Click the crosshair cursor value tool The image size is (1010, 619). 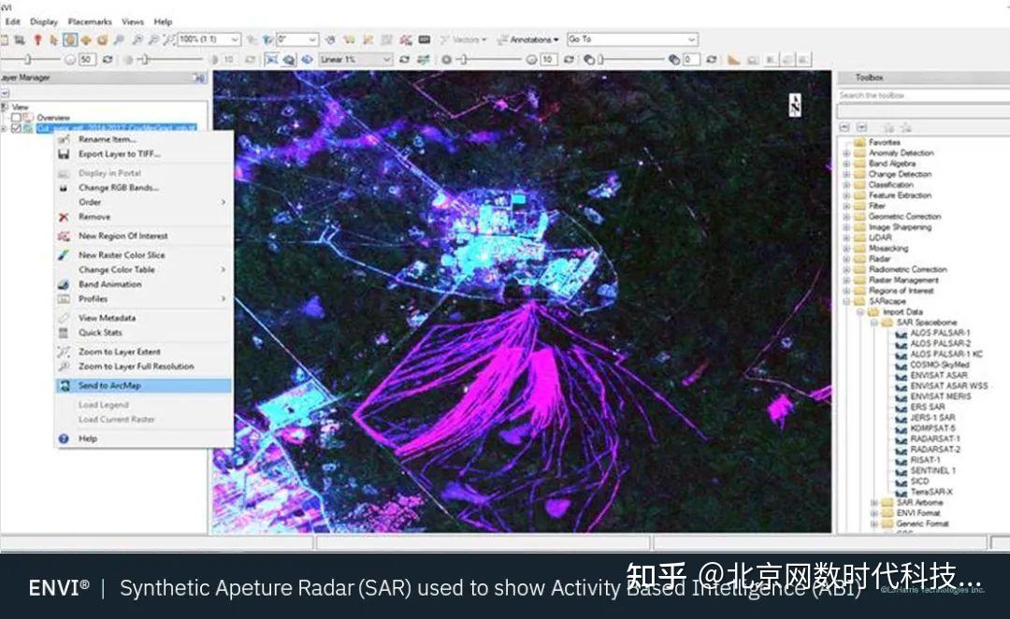tap(272, 60)
